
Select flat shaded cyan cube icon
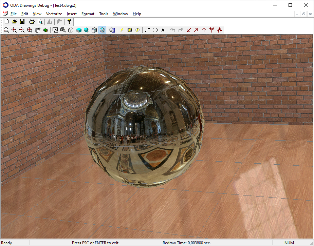[x=79, y=30]
